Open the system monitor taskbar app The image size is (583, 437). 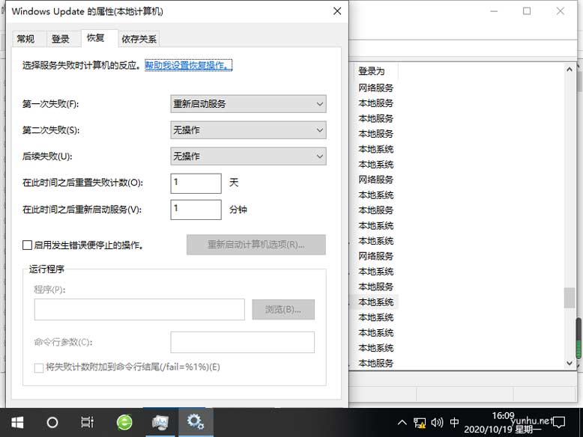click(160, 423)
